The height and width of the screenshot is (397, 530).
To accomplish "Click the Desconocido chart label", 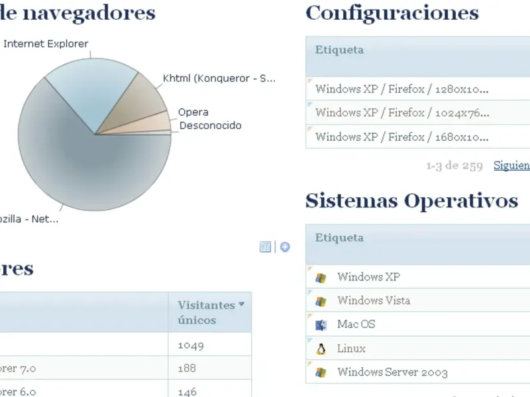I will coord(210,126).
